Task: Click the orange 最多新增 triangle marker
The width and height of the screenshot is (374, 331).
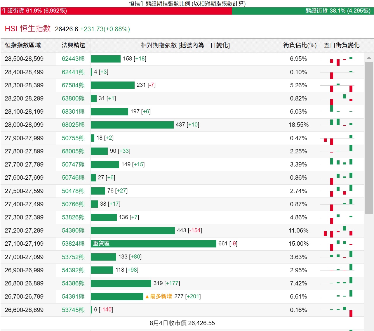Action: (x=147, y=297)
